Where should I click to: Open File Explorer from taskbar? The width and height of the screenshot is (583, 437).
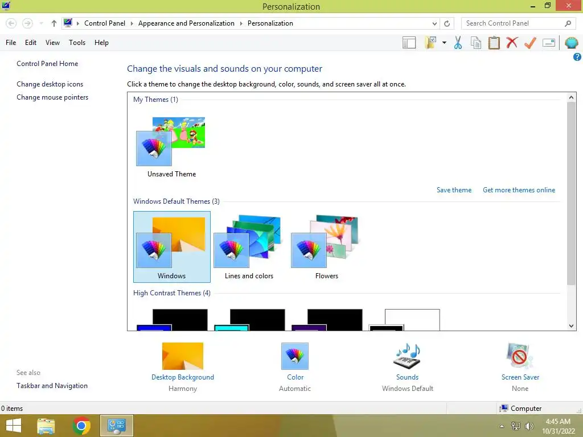(x=46, y=426)
